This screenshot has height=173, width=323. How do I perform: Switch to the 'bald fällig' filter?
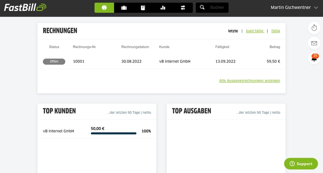tap(254, 31)
